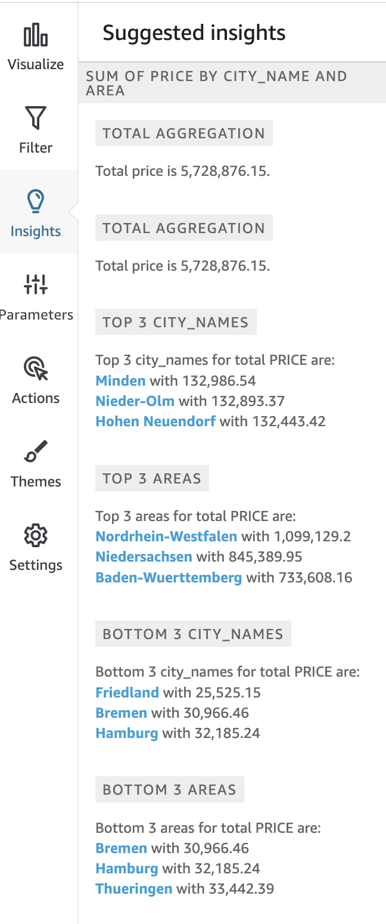The height and width of the screenshot is (924, 386).
Task: Click the first Total Aggregation insight header
Action: click(x=184, y=133)
